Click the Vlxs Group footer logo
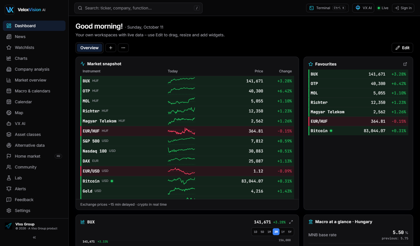 click(9, 226)
